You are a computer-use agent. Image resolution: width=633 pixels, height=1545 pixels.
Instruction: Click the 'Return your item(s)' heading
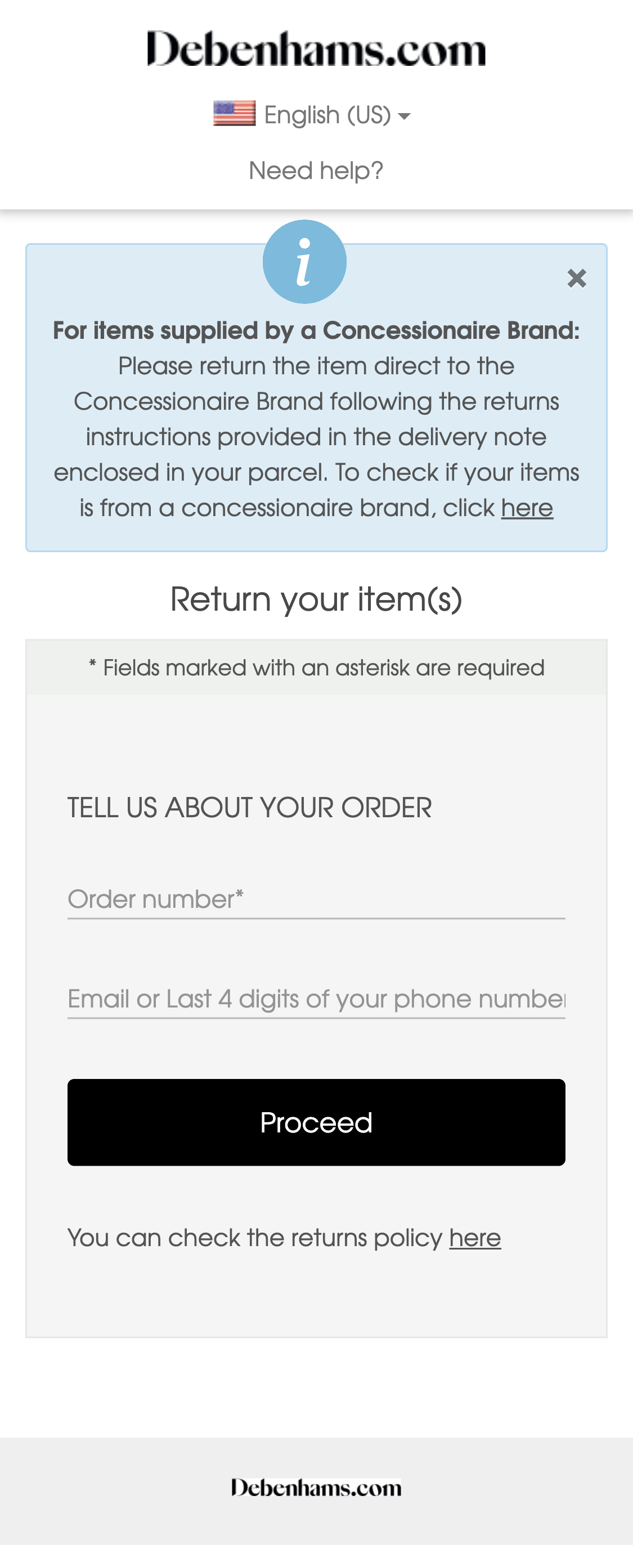coord(316,598)
